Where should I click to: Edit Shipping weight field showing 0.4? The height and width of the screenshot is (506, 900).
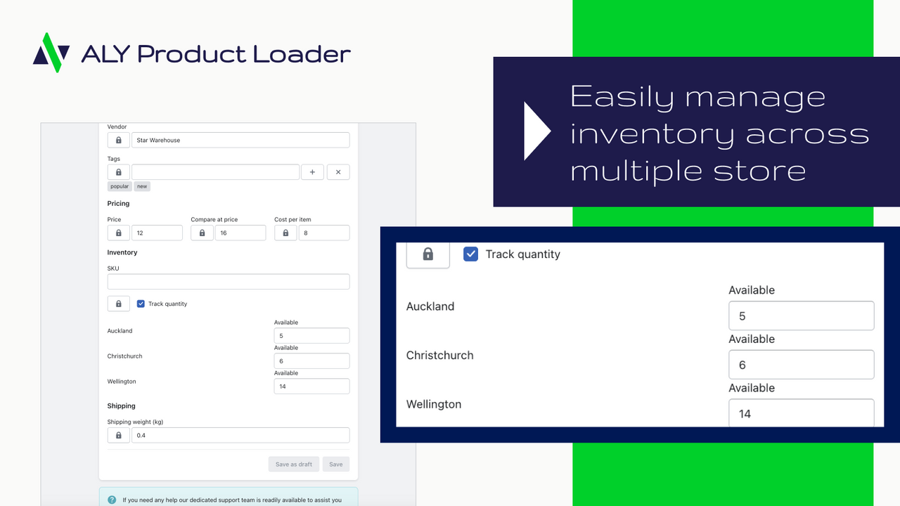(240, 435)
